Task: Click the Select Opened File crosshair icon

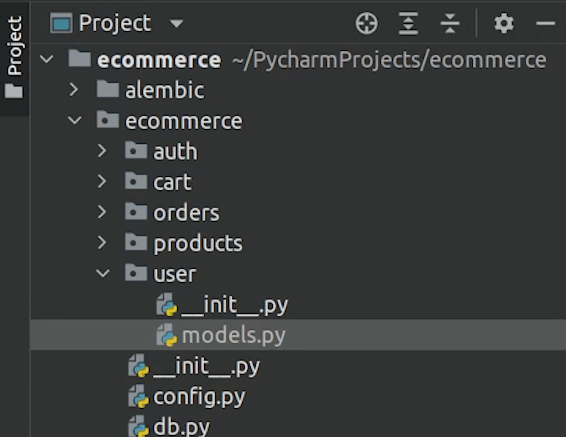Action: (x=367, y=24)
